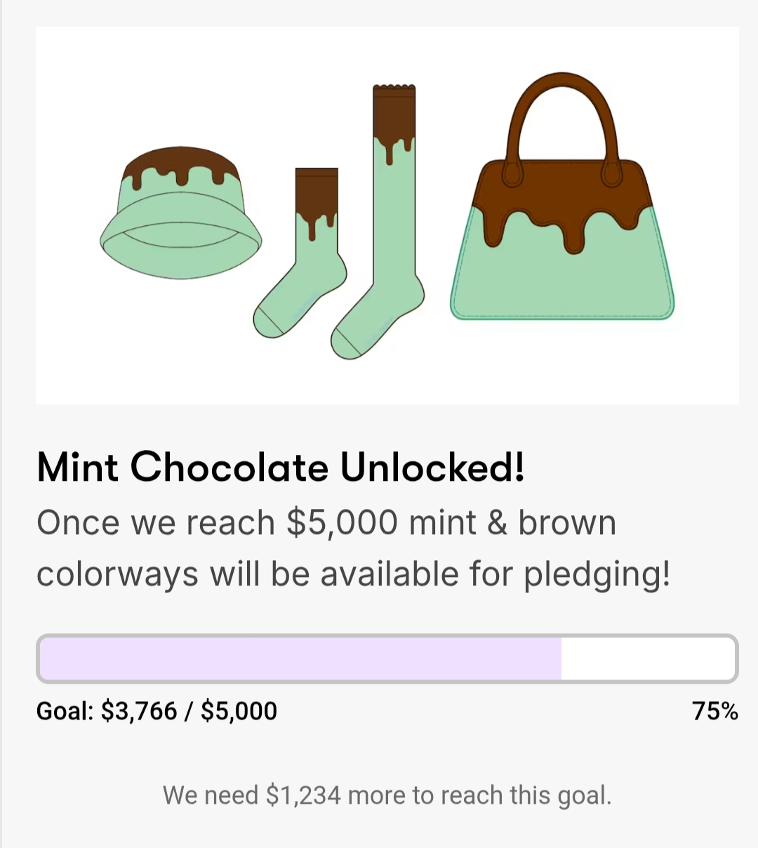Click the 75% progress percentage

tap(714, 711)
